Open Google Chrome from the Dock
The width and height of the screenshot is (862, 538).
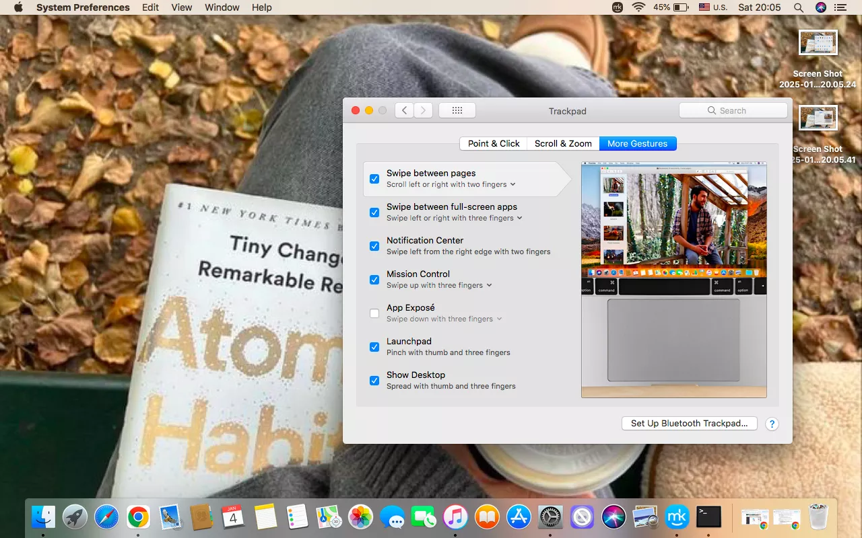(138, 517)
